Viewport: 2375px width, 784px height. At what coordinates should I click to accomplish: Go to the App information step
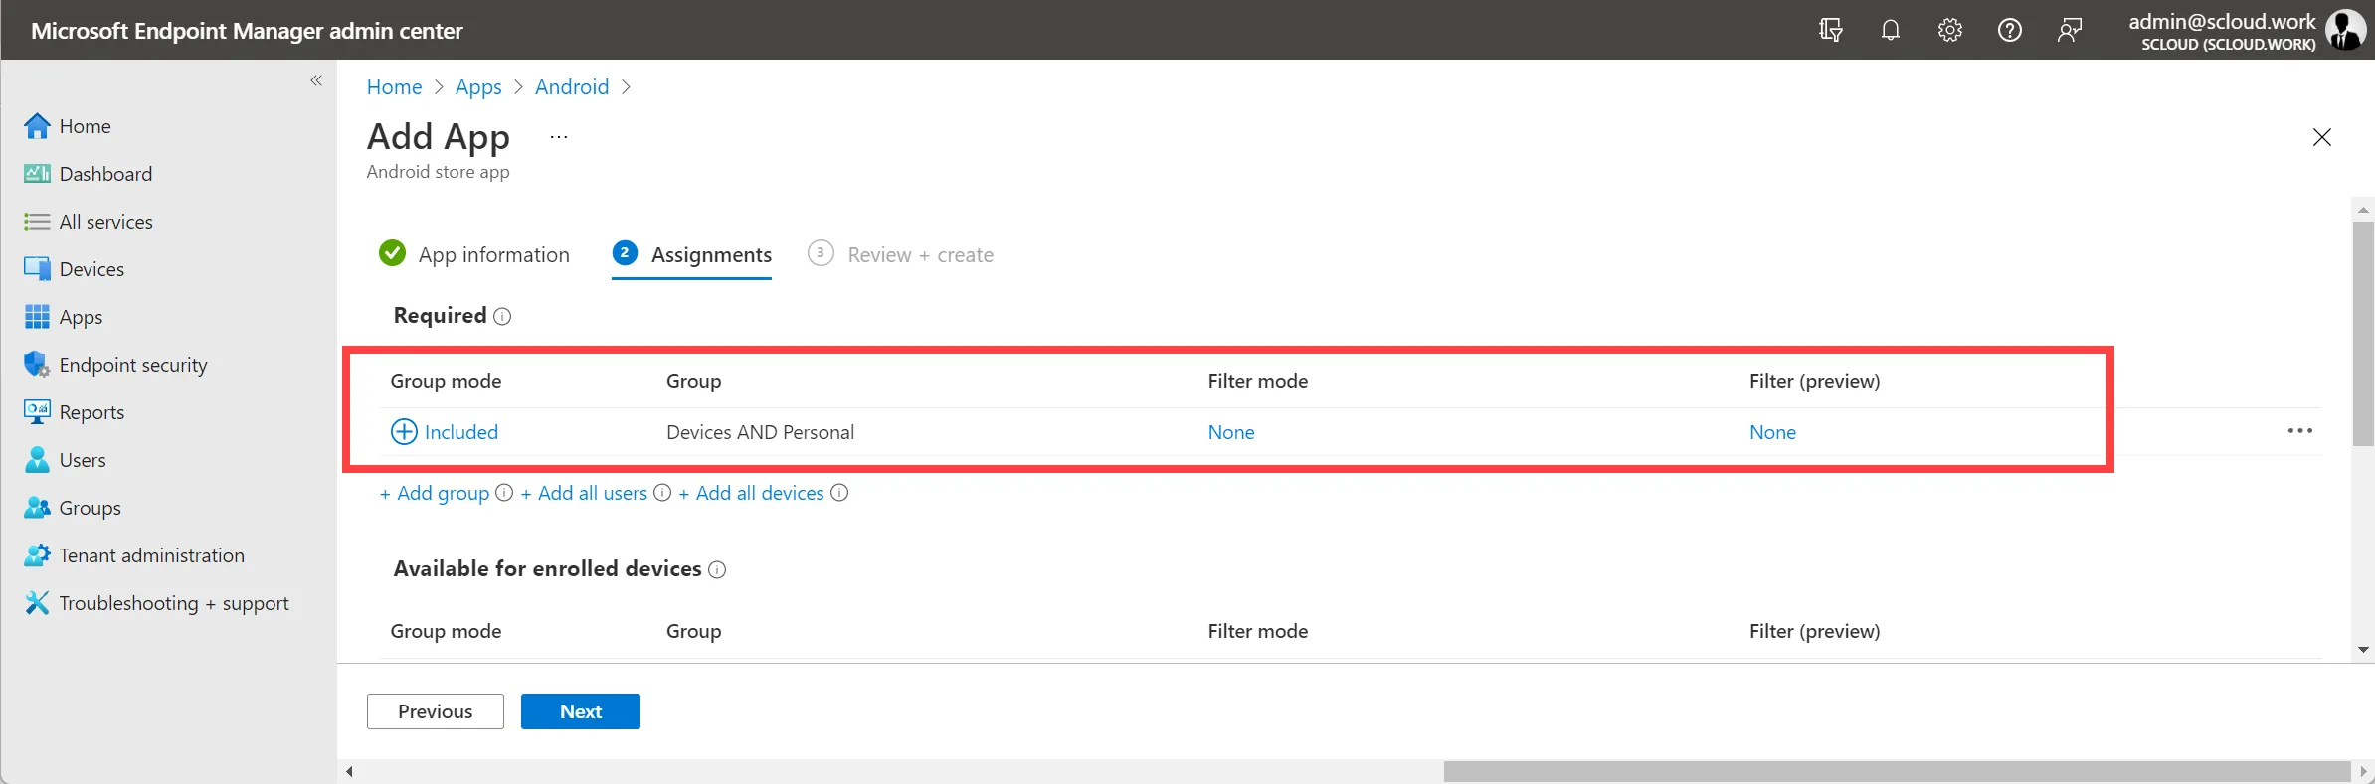[474, 254]
